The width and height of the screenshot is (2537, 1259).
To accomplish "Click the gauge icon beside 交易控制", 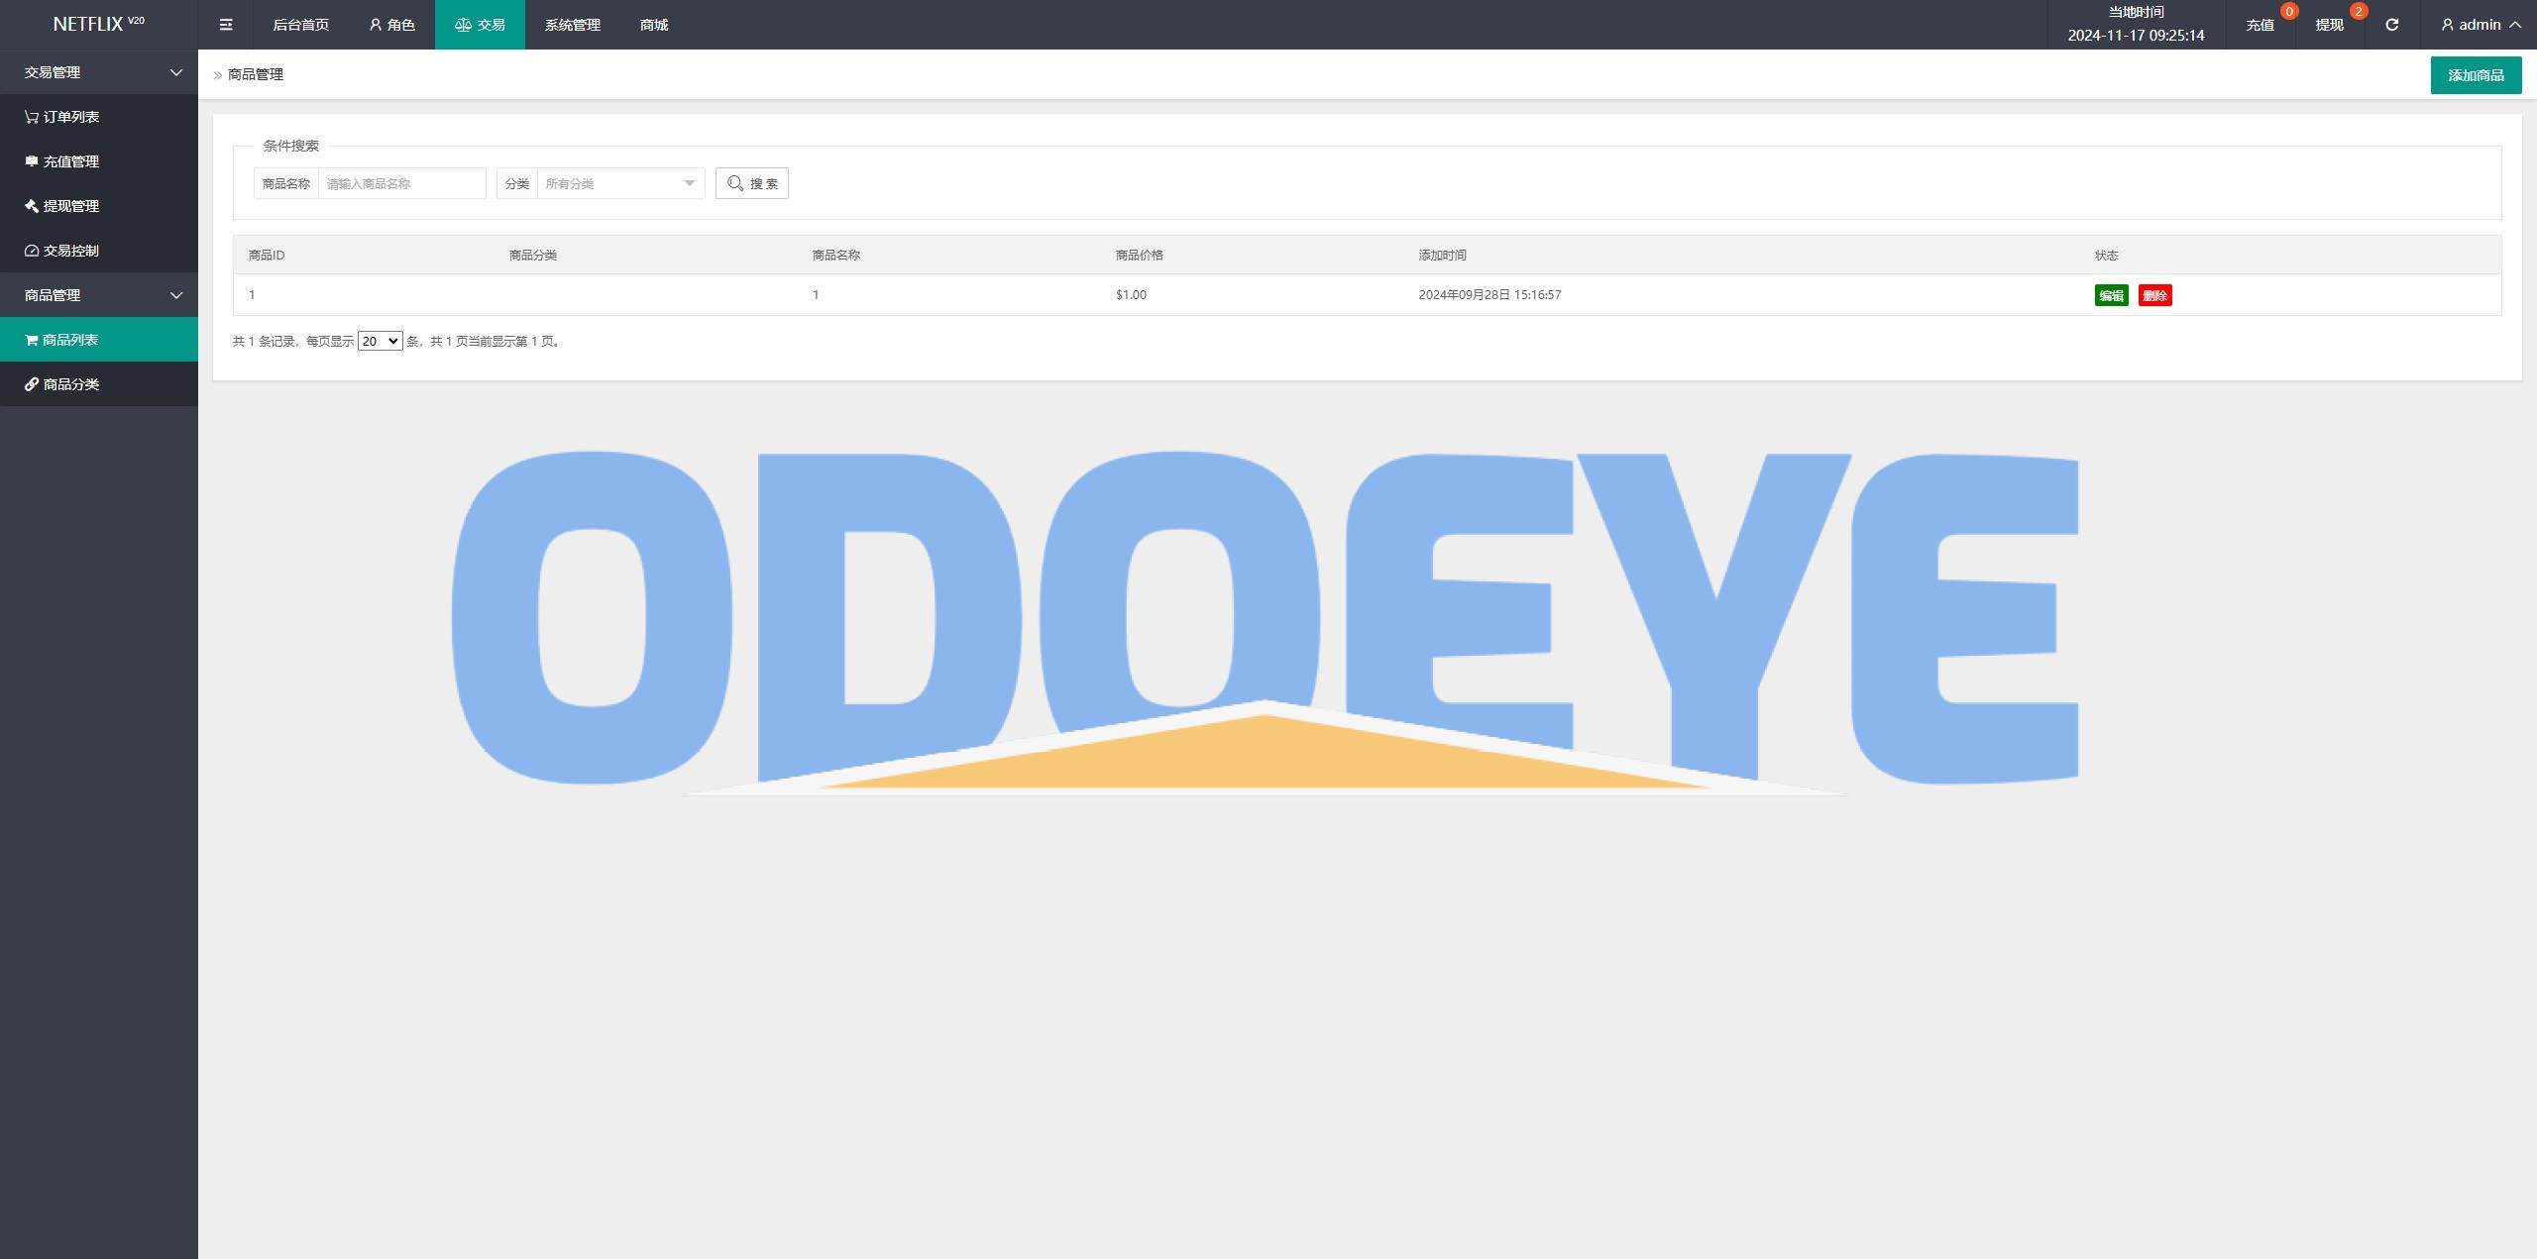I will tap(32, 251).
